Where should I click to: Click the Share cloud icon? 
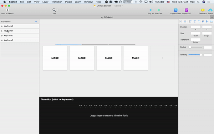pyautogui.click(x=210, y=10)
